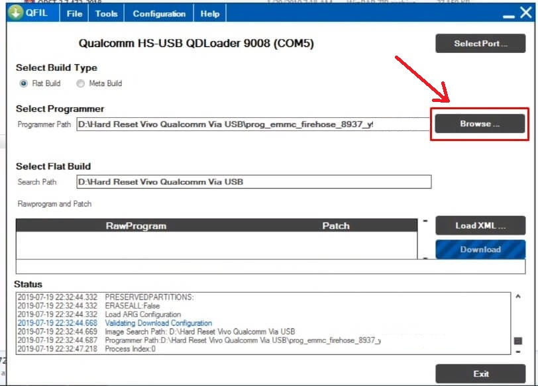The image size is (538, 386).
Task: Click the status log scrollbar thumb
Action: pyautogui.click(x=518, y=341)
